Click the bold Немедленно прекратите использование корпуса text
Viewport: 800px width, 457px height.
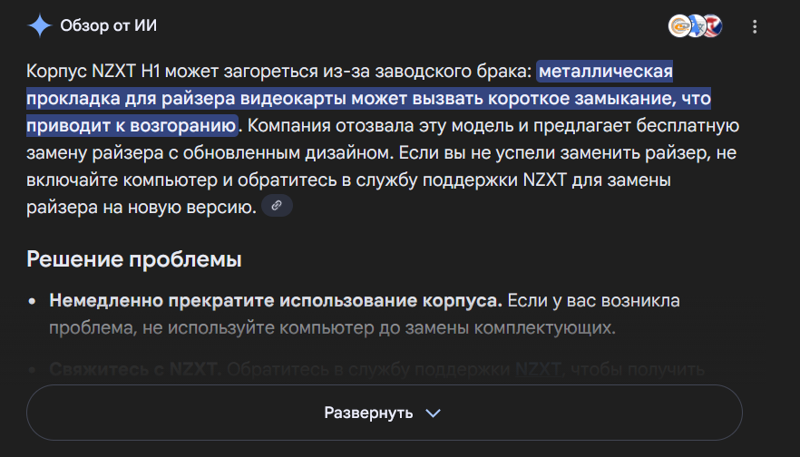click(276, 300)
